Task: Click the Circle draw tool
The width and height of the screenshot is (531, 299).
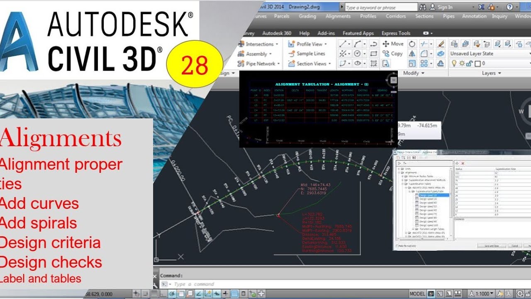Action: 357,54
